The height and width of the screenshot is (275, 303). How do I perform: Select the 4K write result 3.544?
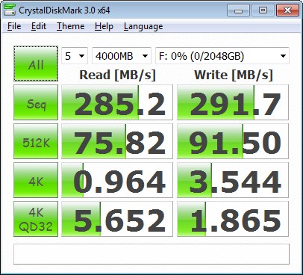click(x=233, y=180)
